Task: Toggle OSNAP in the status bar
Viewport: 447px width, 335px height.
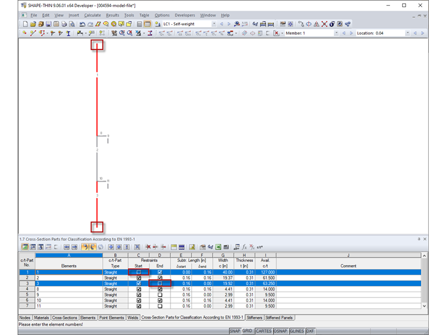Action: 280,331
